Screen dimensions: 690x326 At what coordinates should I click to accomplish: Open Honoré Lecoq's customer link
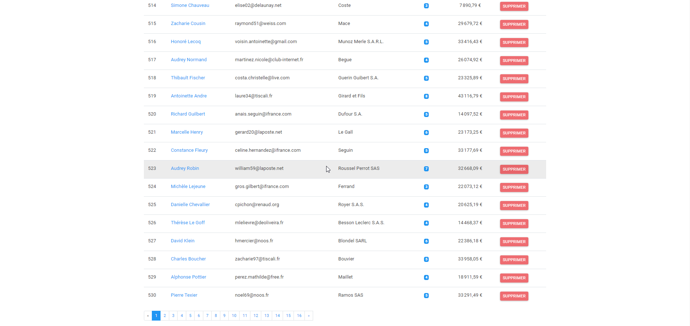pyautogui.click(x=186, y=42)
